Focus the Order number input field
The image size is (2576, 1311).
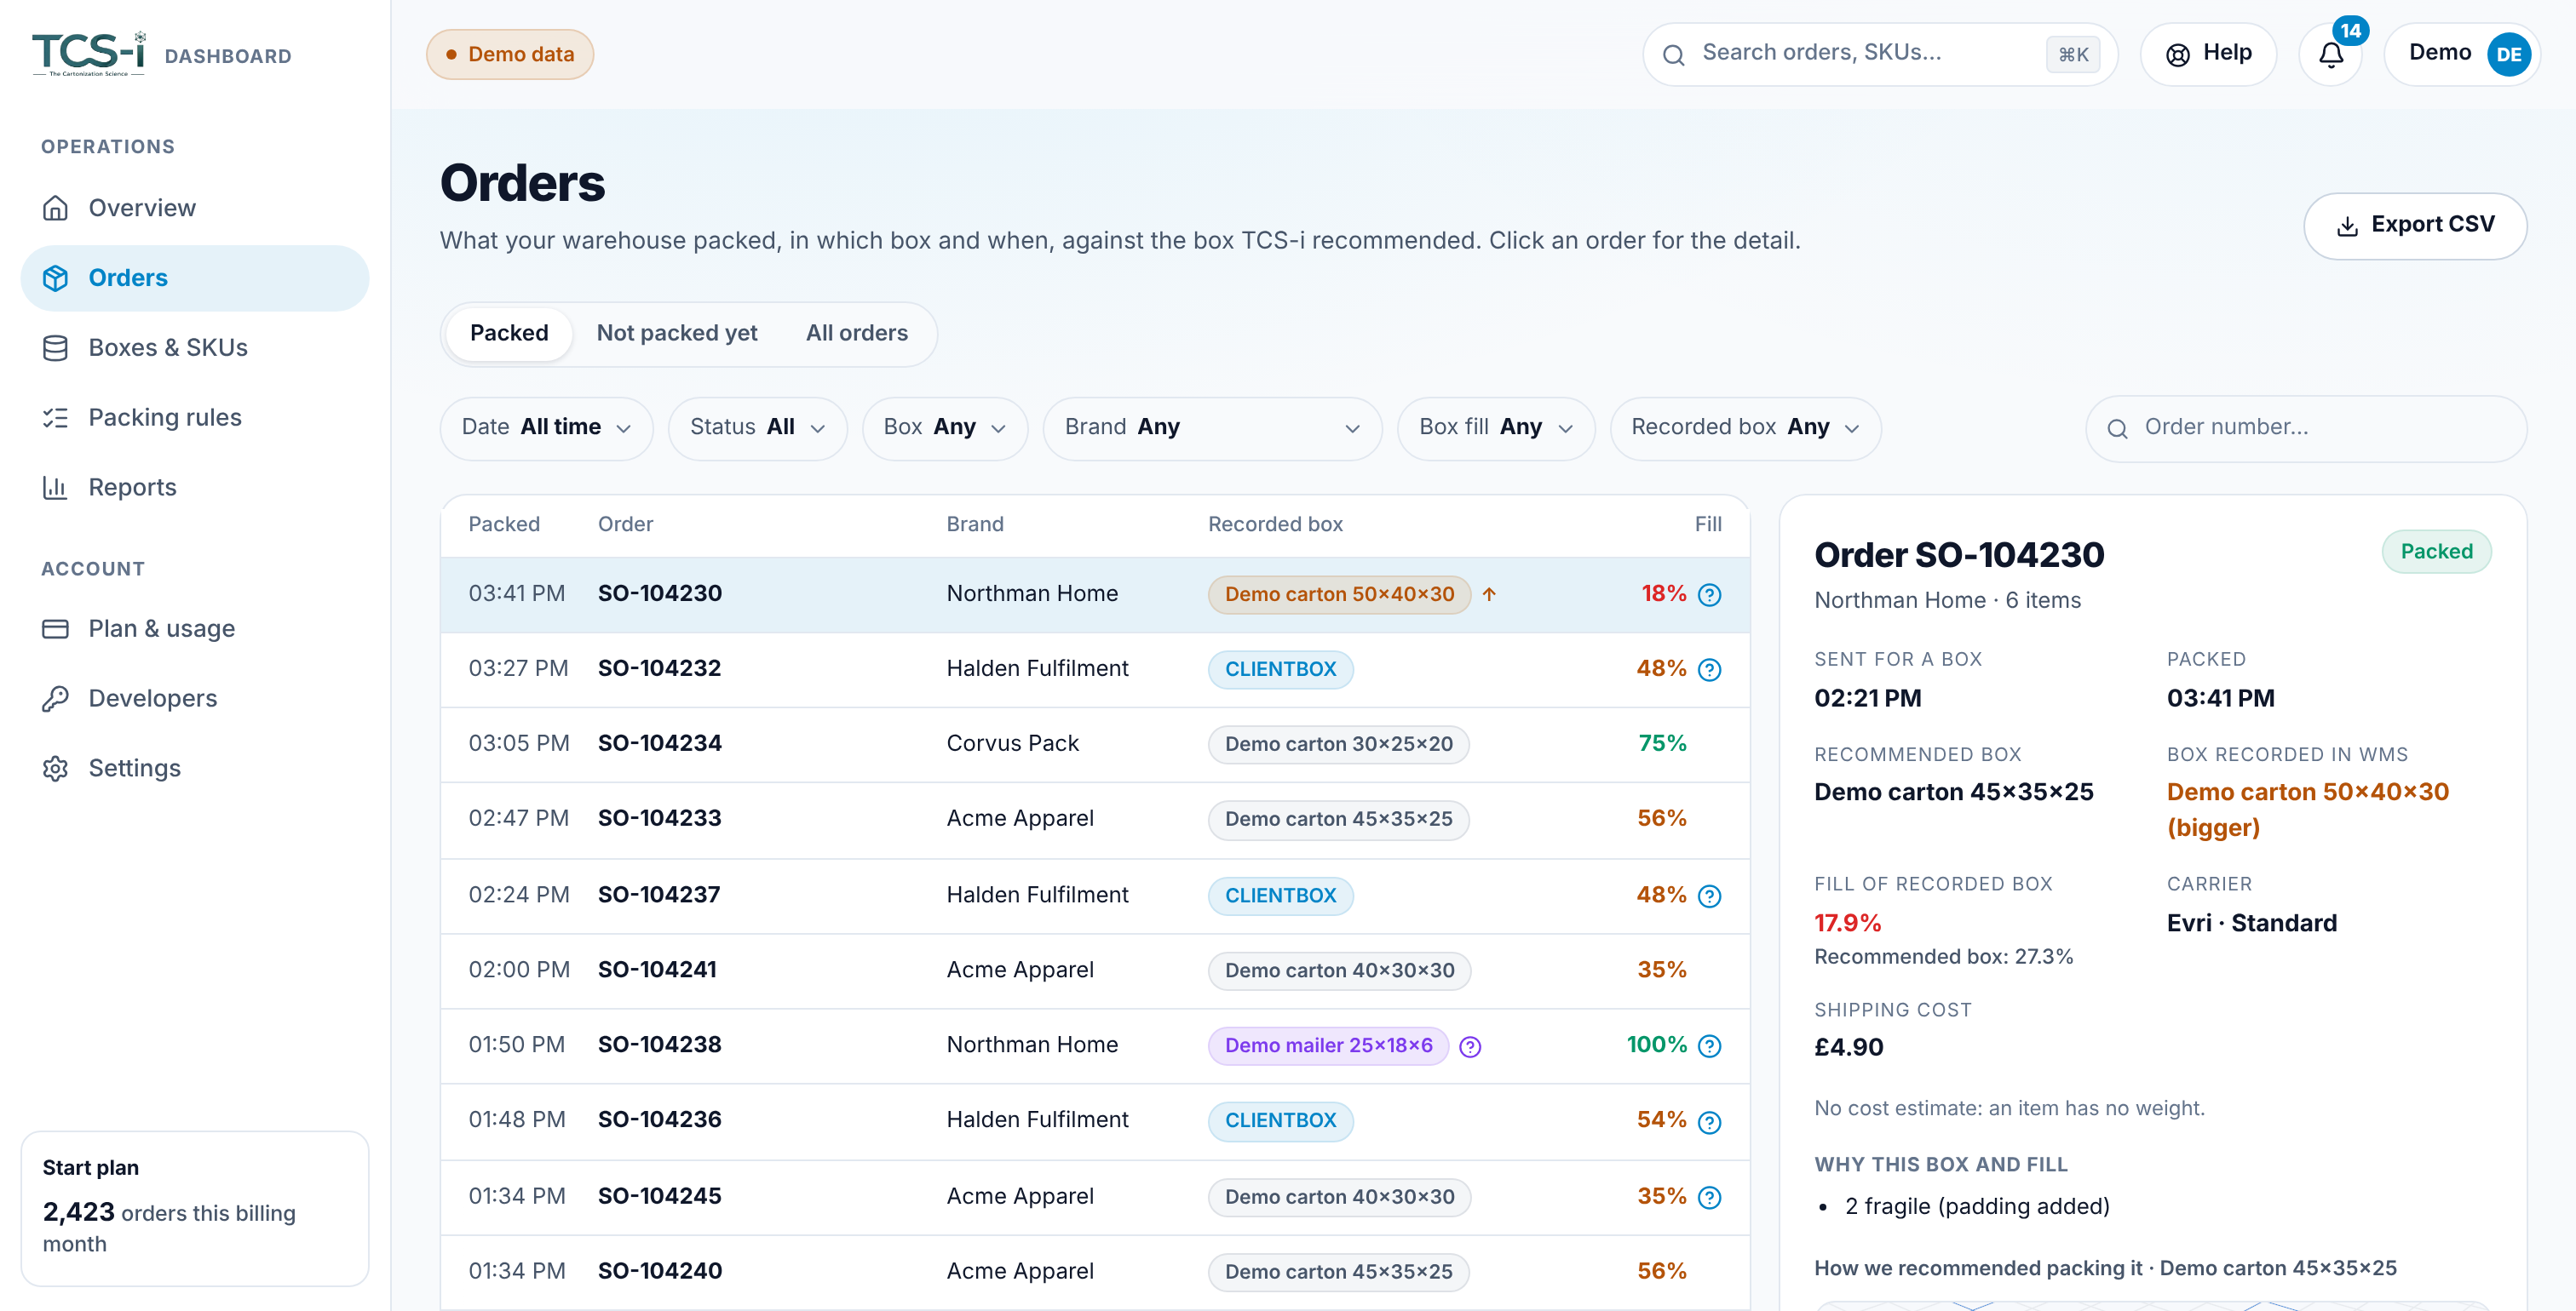pyautogui.click(x=2306, y=427)
